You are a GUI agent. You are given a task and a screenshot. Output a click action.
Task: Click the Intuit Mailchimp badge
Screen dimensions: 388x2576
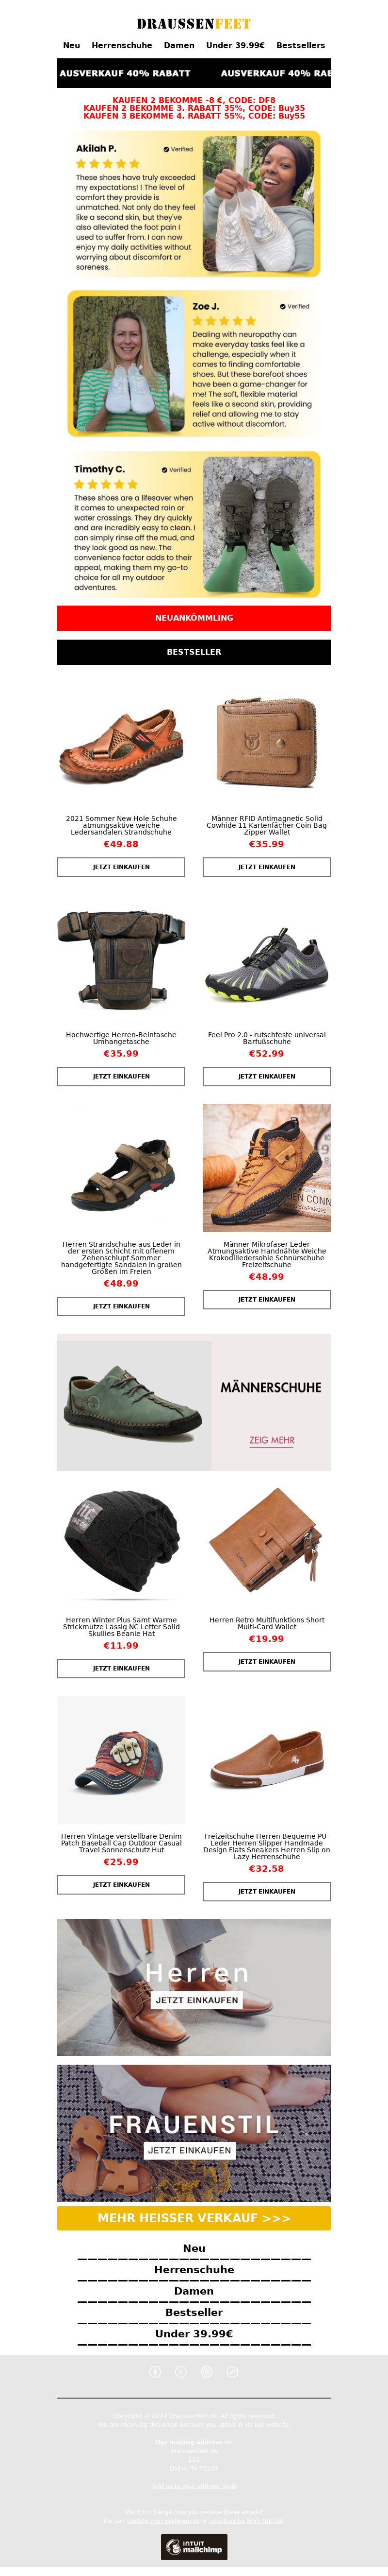point(194,2546)
